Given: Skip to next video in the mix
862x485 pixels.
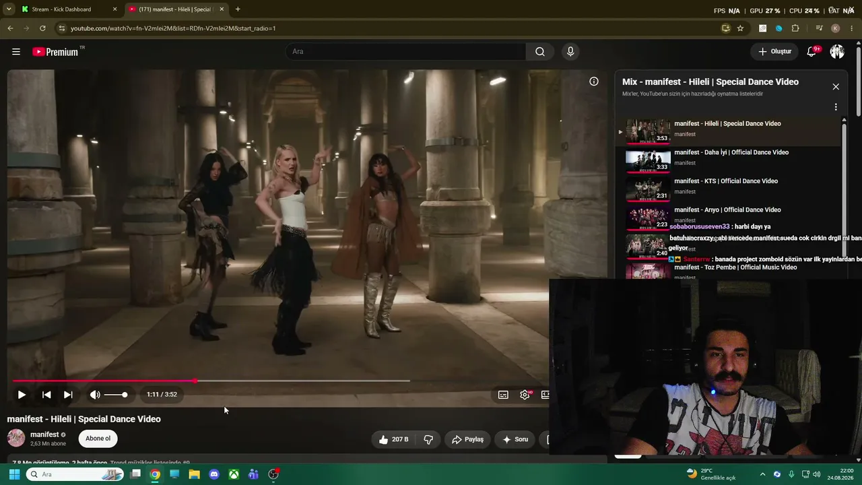Looking at the screenshot, I should click(x=68, y=395).
